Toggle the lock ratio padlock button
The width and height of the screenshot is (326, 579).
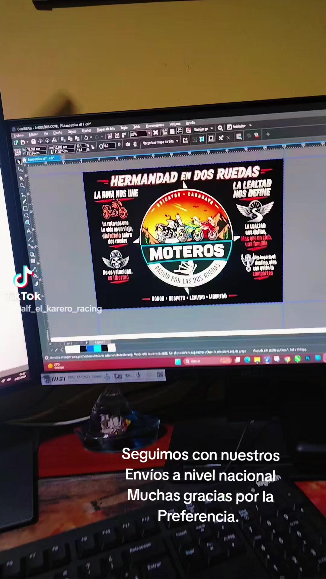pyautogui.click(x=92, y=147)
